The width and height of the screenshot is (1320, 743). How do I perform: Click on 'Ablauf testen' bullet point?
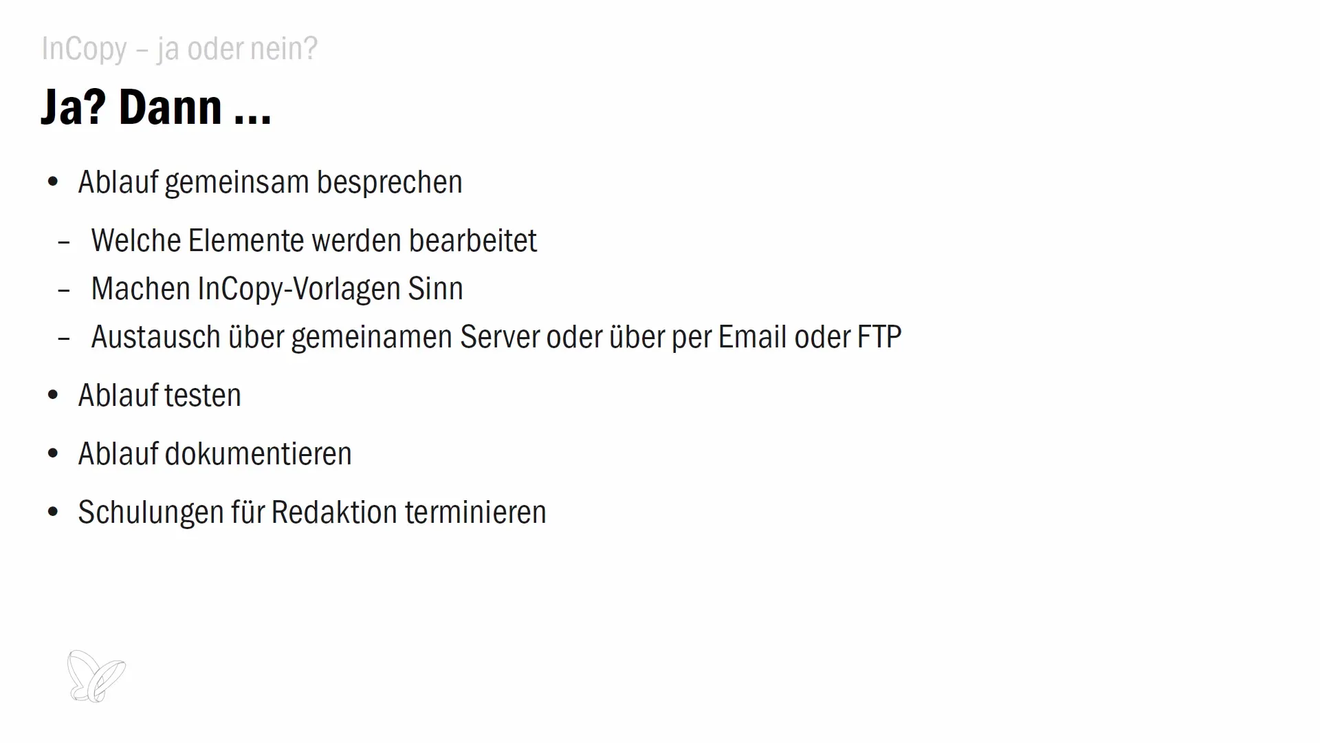click(160, 396)
